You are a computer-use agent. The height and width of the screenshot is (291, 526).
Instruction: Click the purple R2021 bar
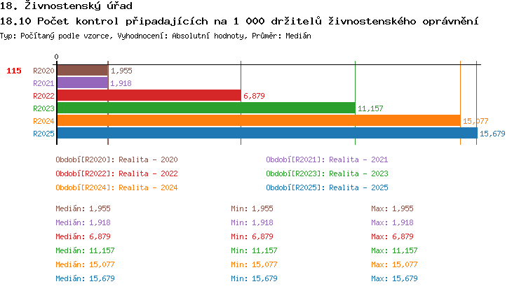click(x=82, y=83)
